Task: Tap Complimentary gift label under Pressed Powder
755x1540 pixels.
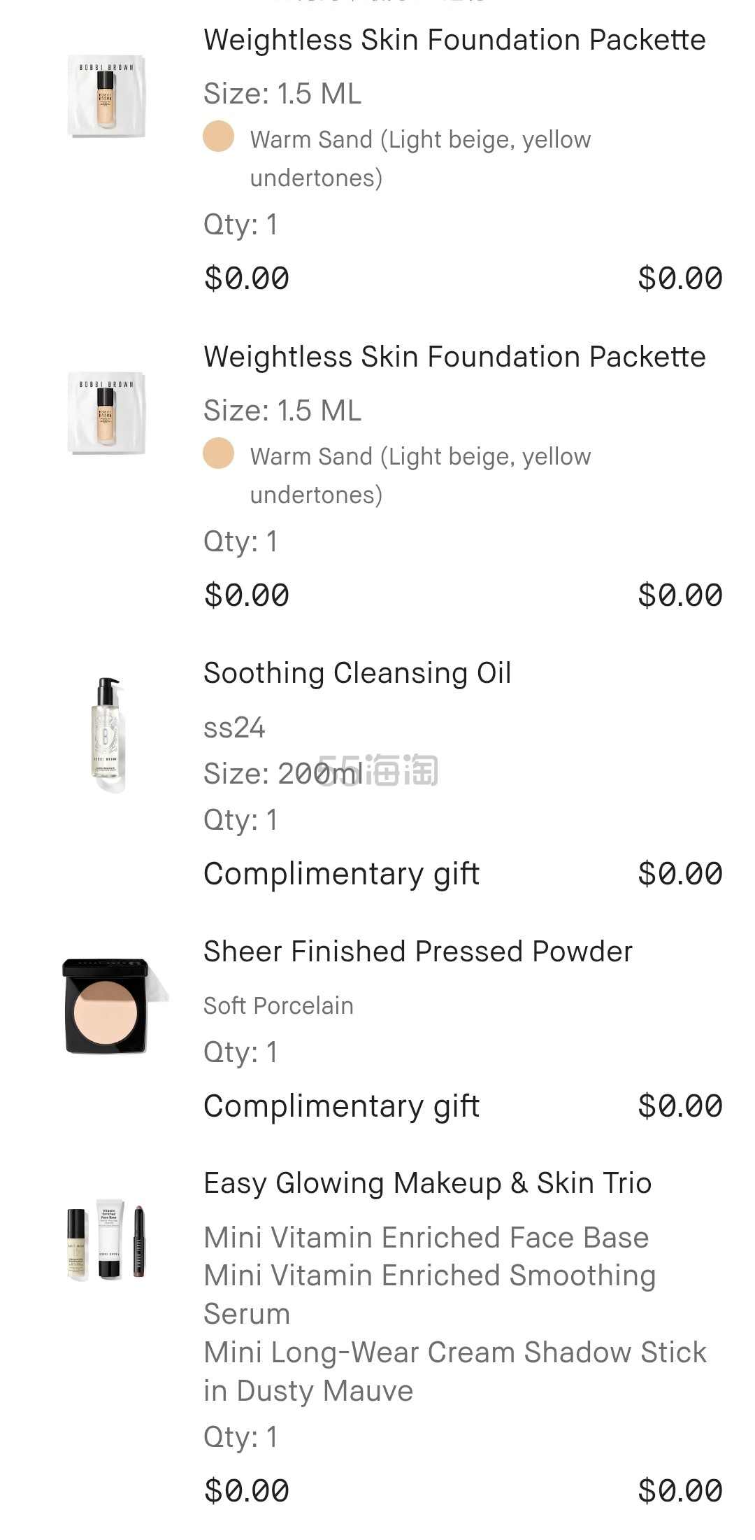Action: (341, 1107)
